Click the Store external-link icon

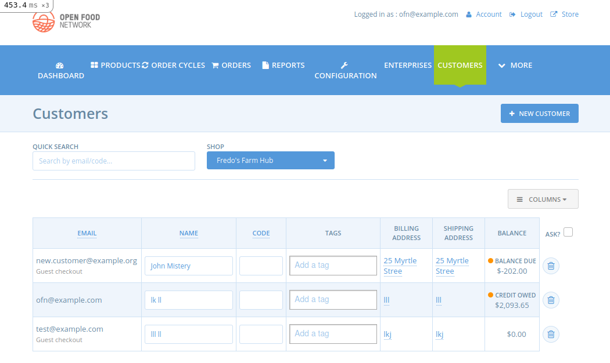point(553,14)
